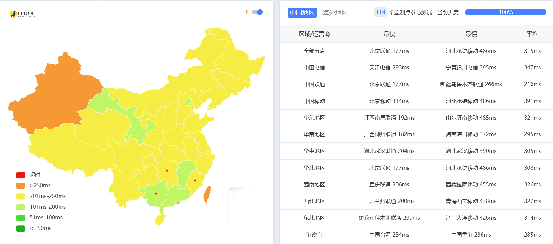Click the 114 monitoring points badge
This screenshot has width=553, height=244.
pos(380,12)
